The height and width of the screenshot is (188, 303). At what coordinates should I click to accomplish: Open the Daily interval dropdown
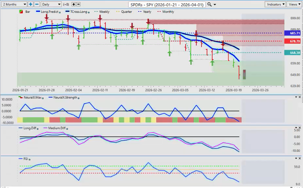(x=51, y=4)
